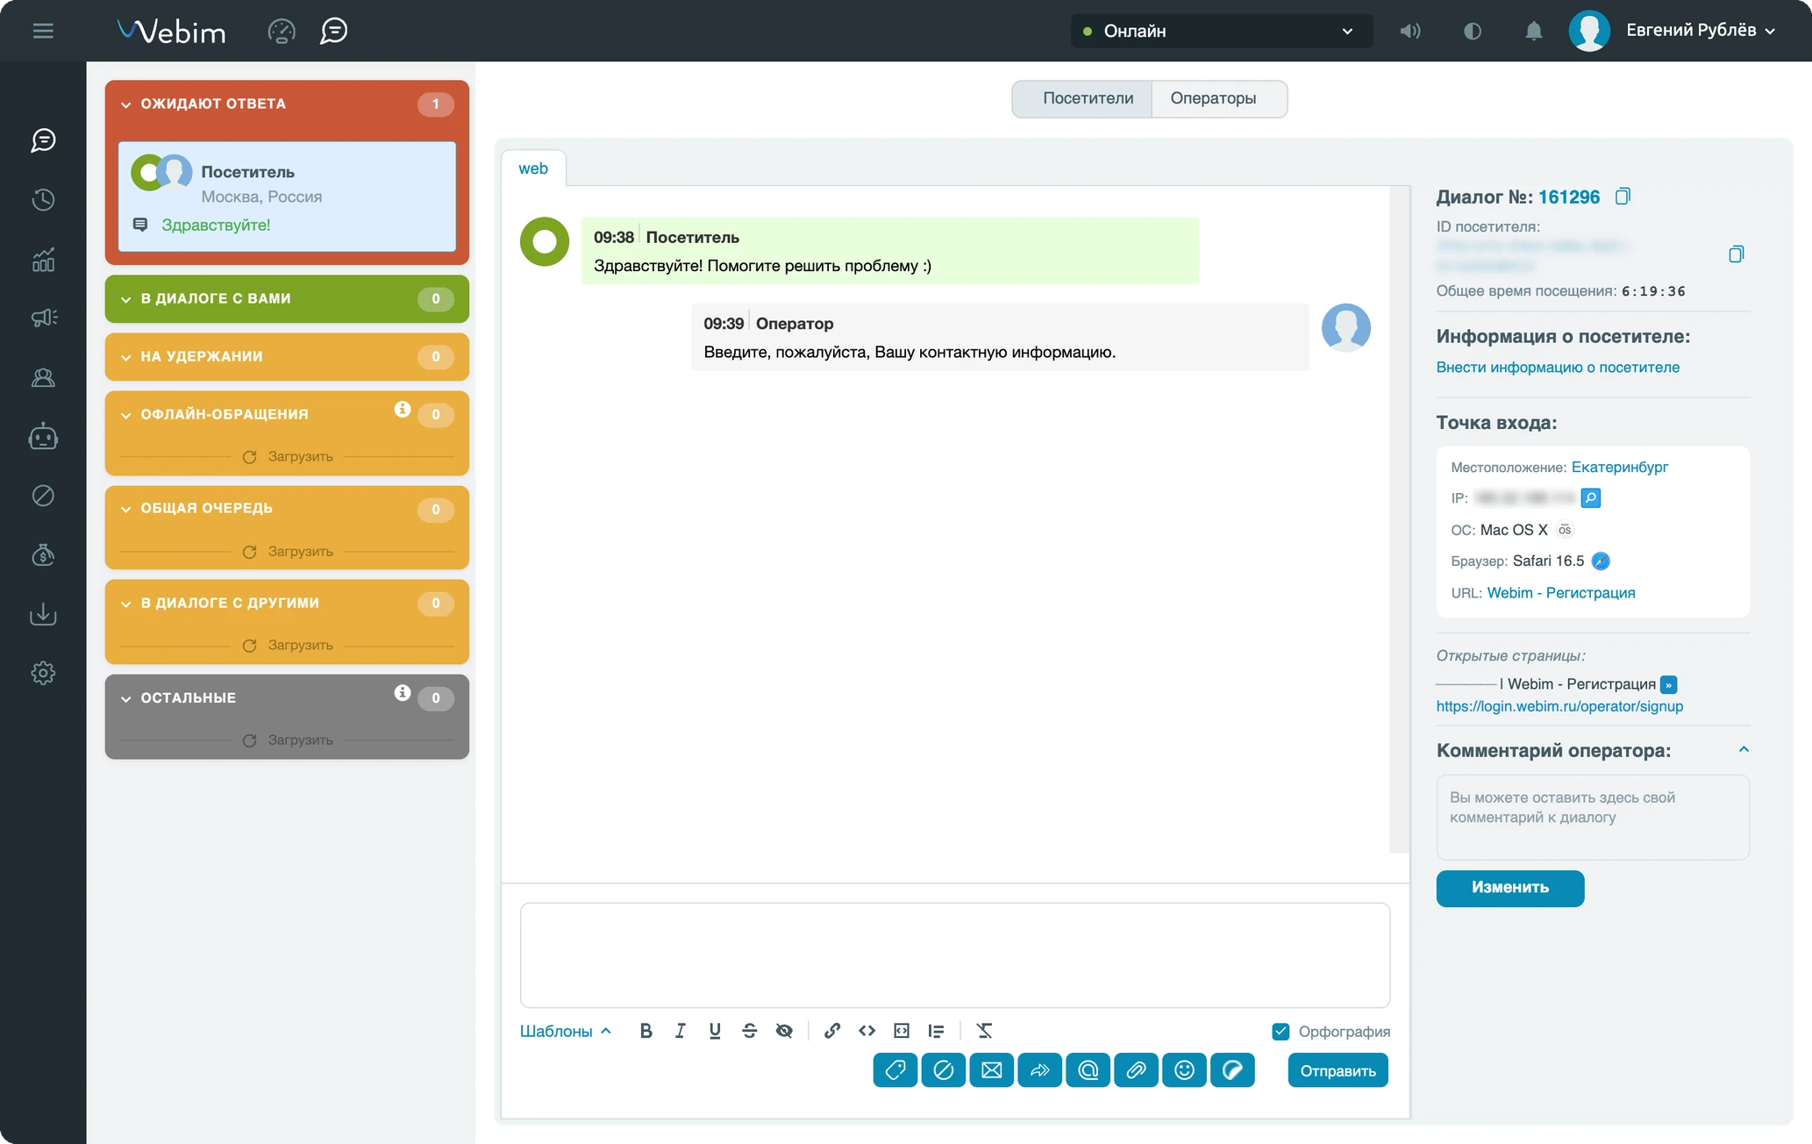Look up the visitor IP address
Viewport: 1812px width, 1144px height.
click(1591, 498)
